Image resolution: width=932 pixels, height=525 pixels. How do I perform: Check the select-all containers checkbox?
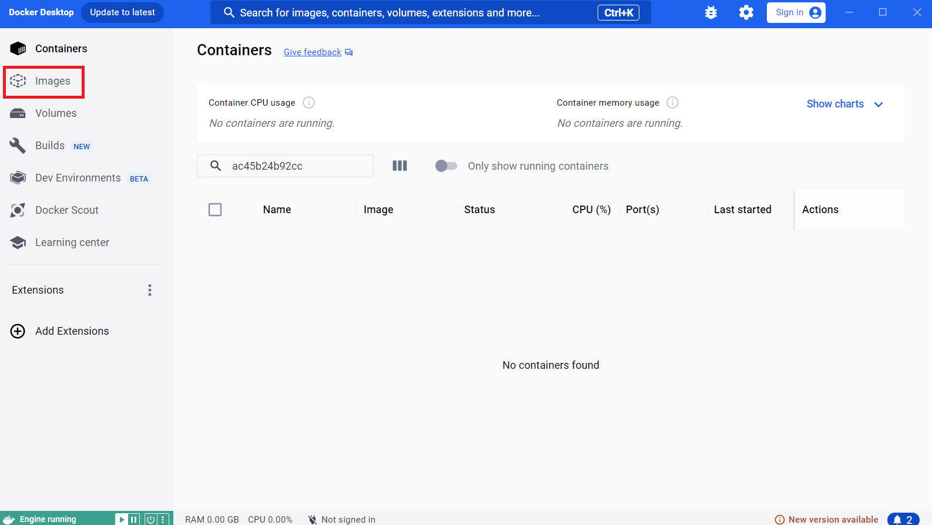tap(215, 210)
